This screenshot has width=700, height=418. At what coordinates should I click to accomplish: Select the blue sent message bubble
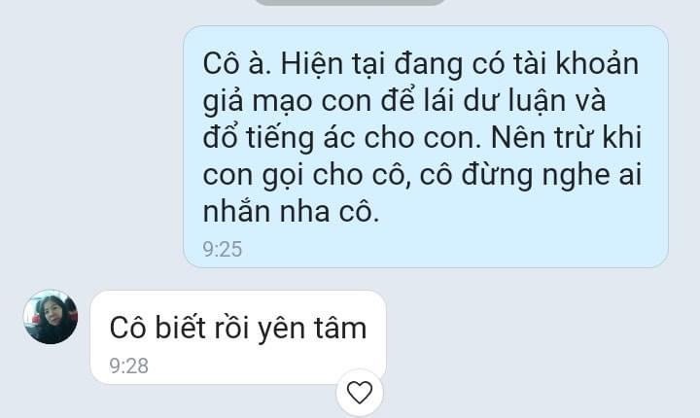[x=426, y=147]
